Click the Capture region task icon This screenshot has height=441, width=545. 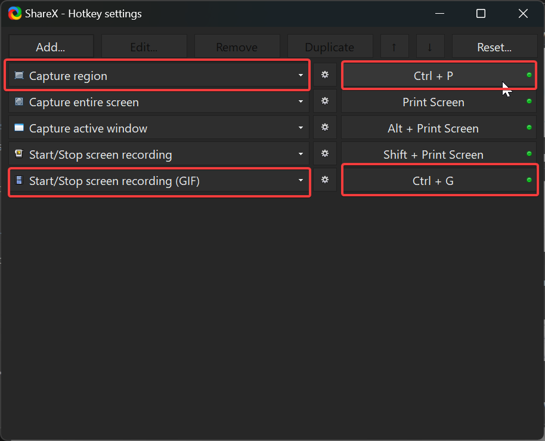(19, 75)
